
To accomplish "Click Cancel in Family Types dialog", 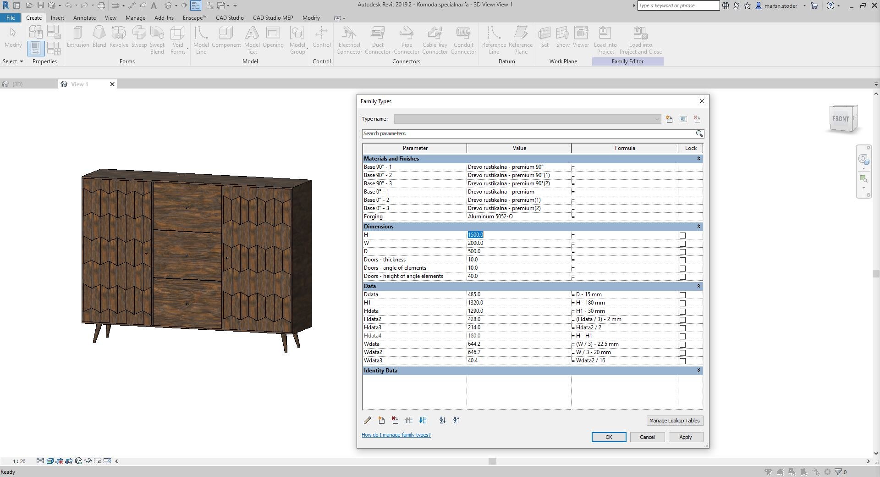I will [647, 437].
